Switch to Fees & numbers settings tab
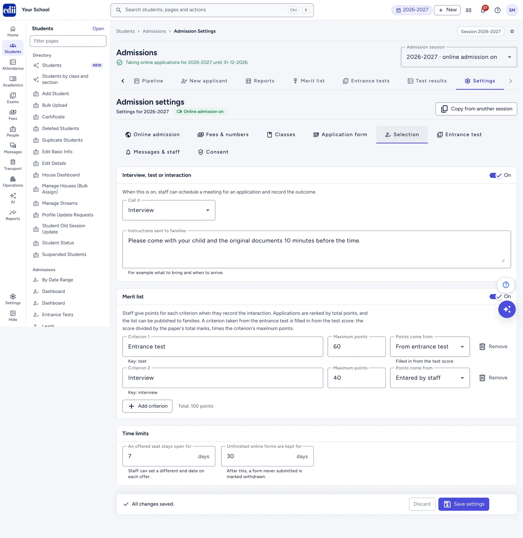Screen dimensions: 523x538 click(x=223, y=135)
